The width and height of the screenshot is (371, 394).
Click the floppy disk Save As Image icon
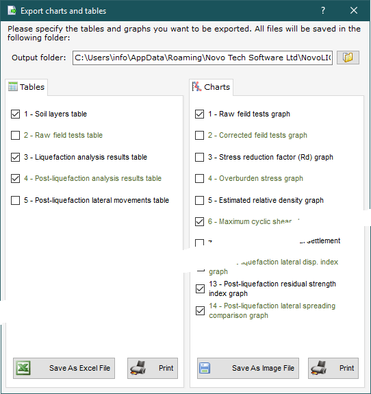(x=205, y=368)
